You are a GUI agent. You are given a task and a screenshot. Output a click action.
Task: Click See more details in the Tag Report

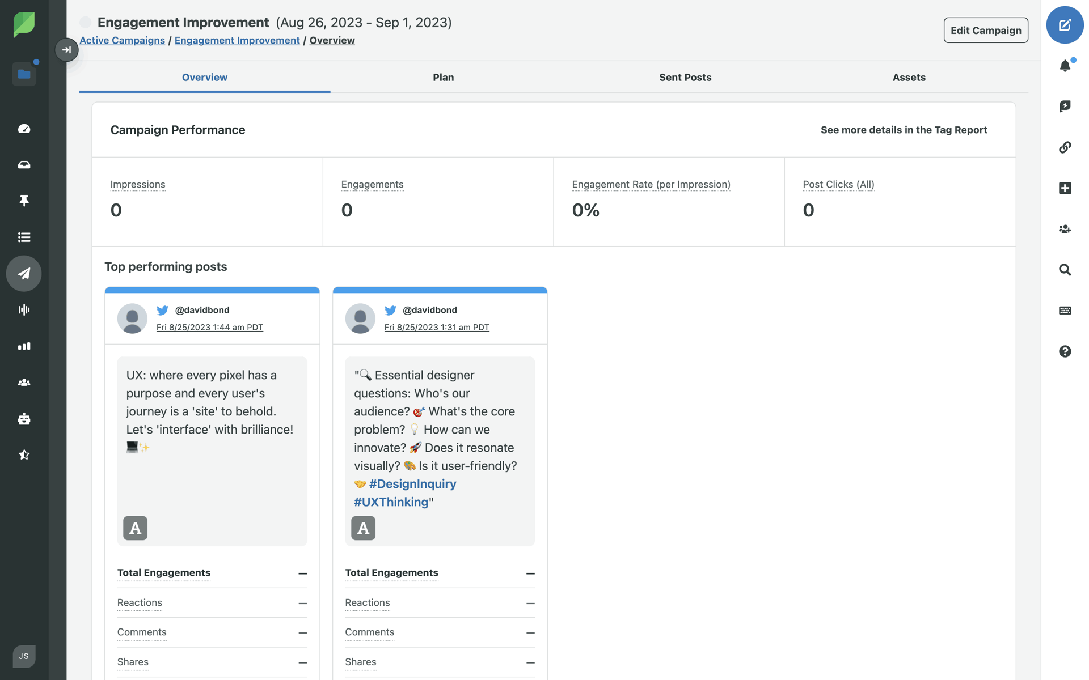coord(904,130)
